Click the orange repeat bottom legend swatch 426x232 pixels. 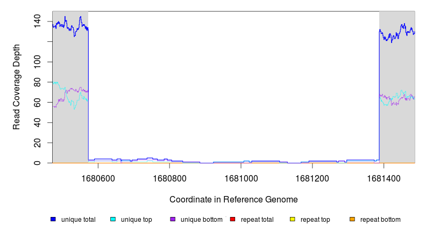(352, 220)
